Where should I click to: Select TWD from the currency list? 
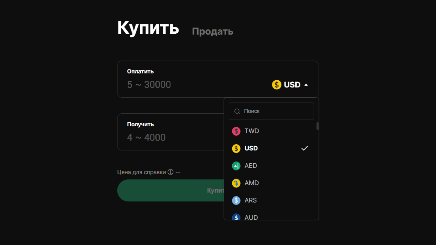[x=252, y=131]
